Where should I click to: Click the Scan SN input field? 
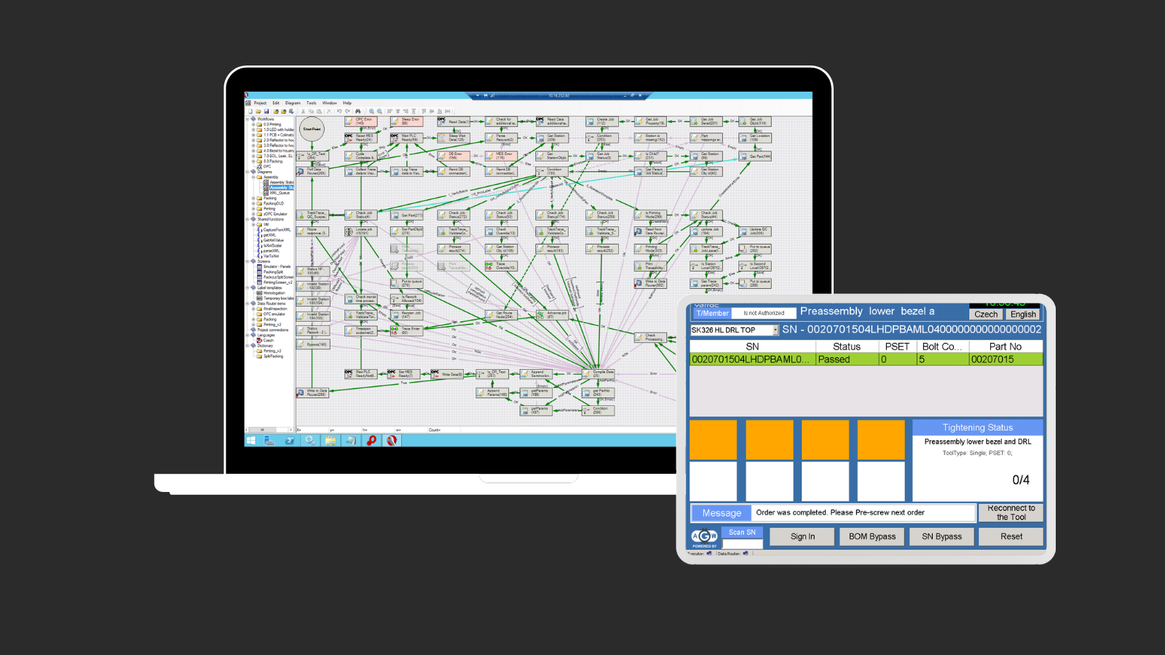coord(742,544)
